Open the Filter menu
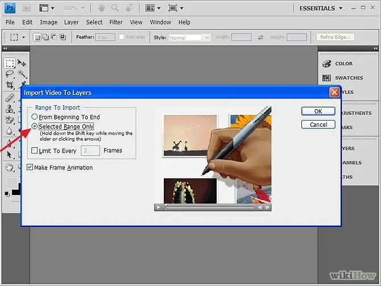The height and width of the screenshot is (286, 381). point(116,22)
